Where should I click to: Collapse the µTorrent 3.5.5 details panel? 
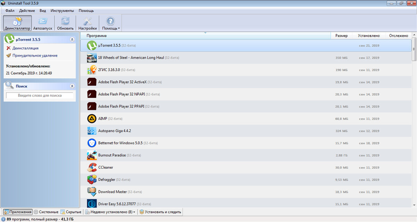point(72,40)
